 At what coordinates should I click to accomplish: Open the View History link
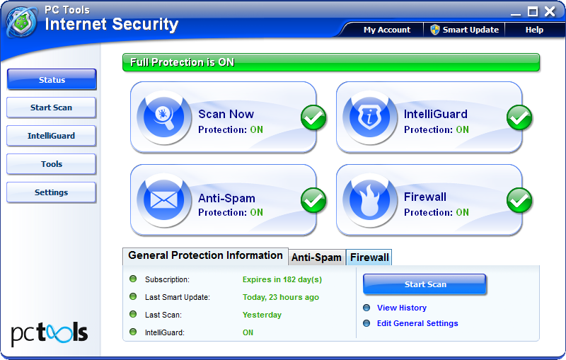(x=401, y=308)
